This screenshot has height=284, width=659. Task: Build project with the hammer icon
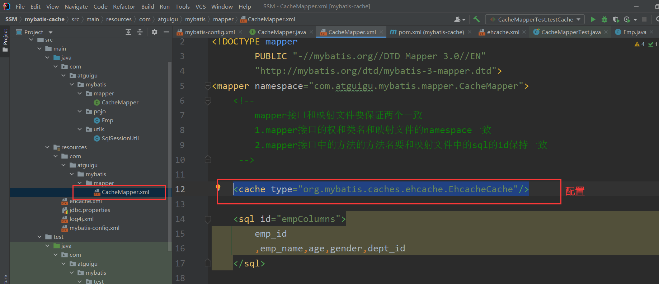click(x=476, y=19)
